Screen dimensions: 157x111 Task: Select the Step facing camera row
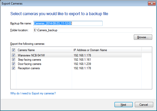pos(29,60)
